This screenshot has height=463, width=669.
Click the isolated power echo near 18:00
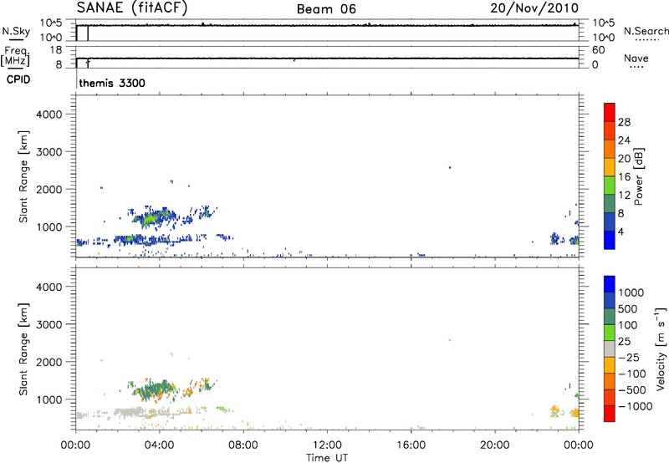(x=450, y=167)
